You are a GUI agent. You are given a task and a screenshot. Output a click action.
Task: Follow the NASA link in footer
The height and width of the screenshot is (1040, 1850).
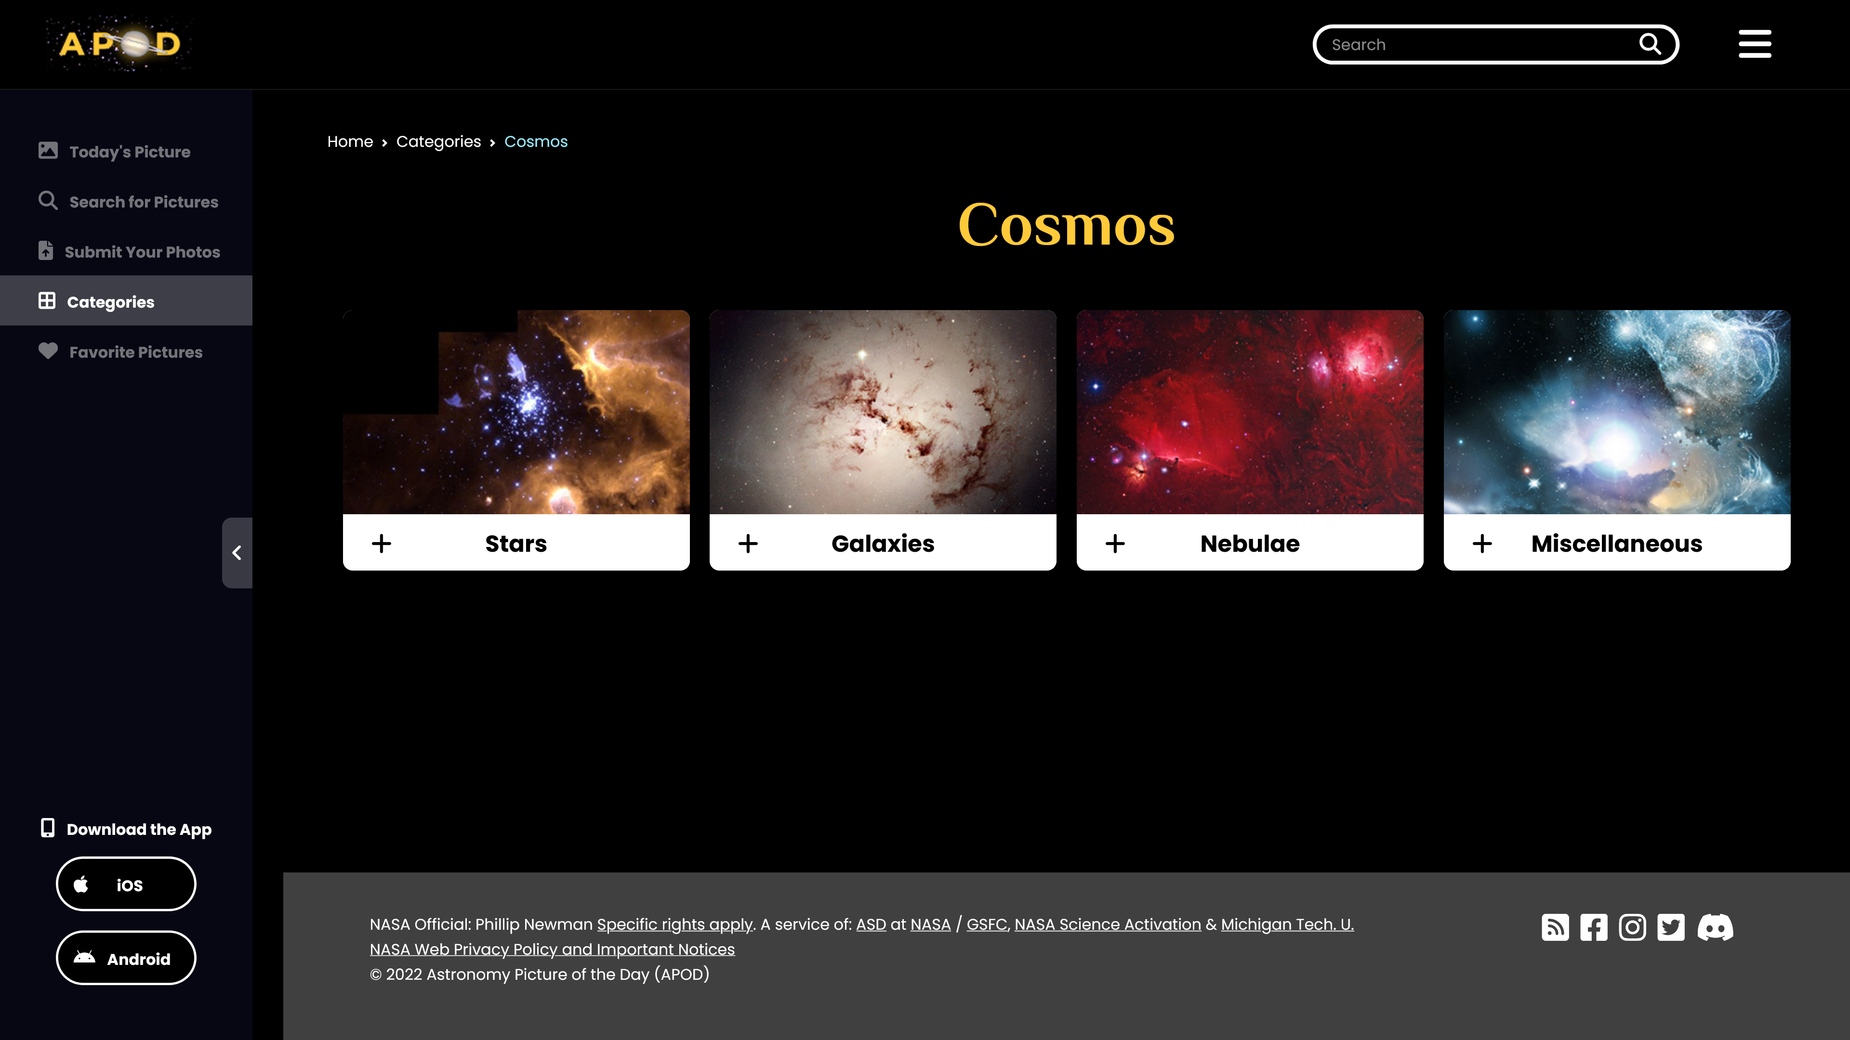coord(930,924)
